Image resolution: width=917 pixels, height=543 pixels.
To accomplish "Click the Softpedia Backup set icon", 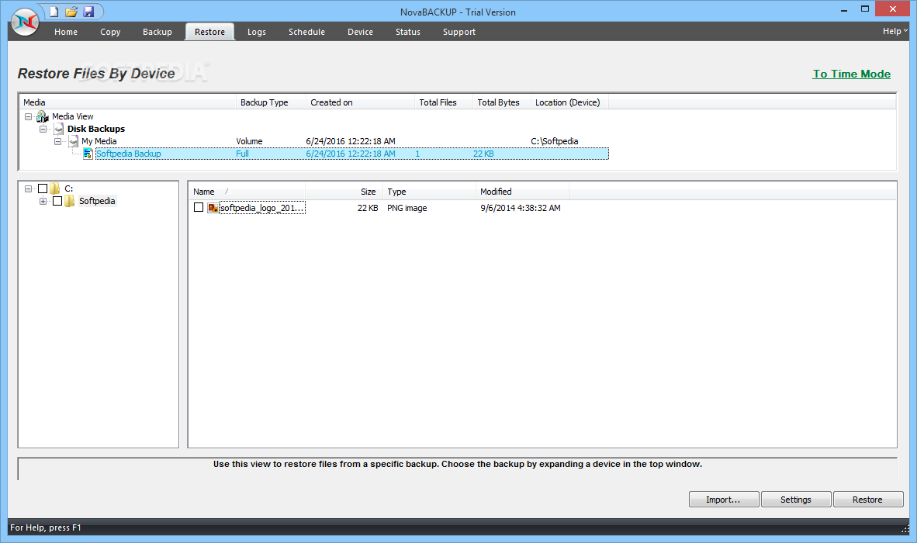I will pos(88,153).
